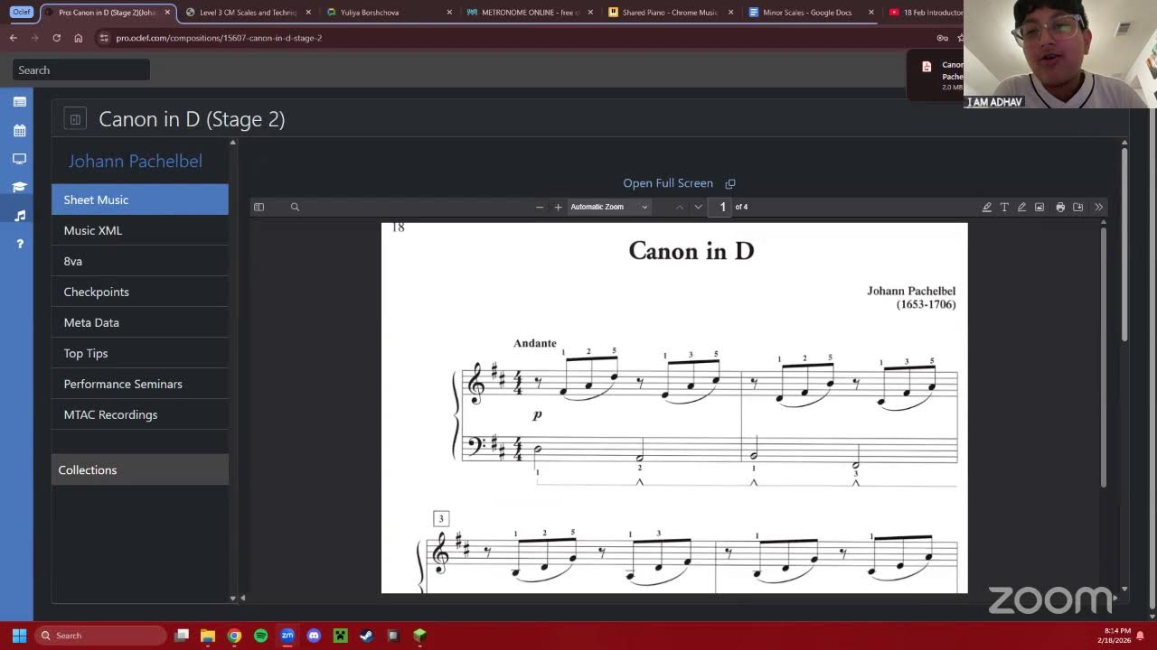The image size is (1157, 650).
Task: Open the help question mark sidebar icon
Action: [19, 243]
